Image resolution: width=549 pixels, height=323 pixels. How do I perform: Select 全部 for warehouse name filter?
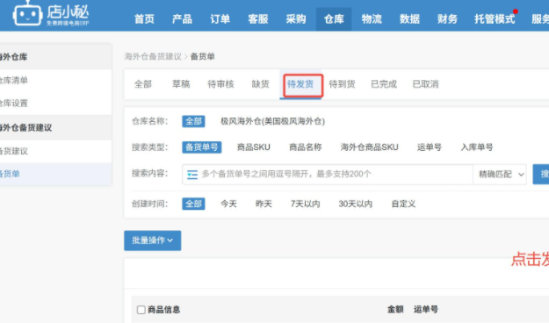point(193,121)
